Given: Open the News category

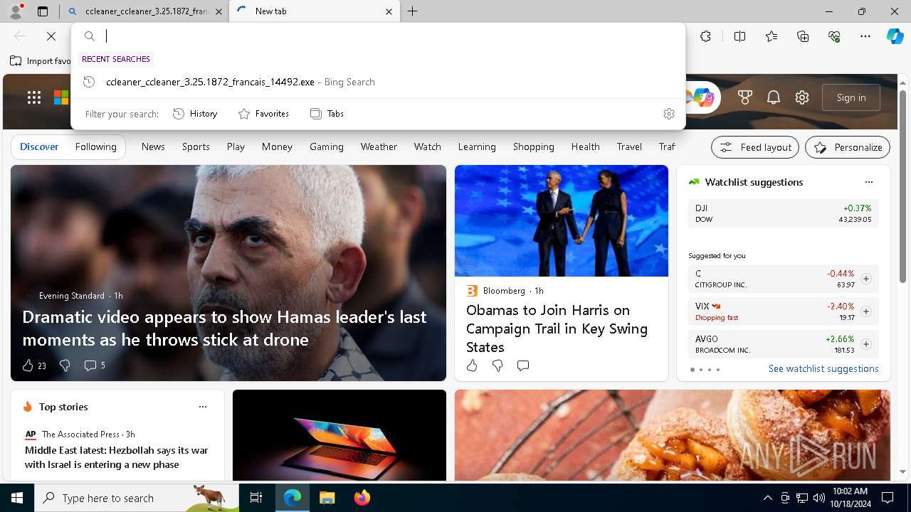Looking at the screenshot, I should click(x=153, y=146).
